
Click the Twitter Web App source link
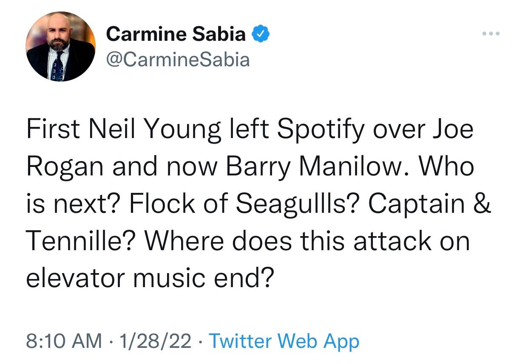click(x=284, y=341)
